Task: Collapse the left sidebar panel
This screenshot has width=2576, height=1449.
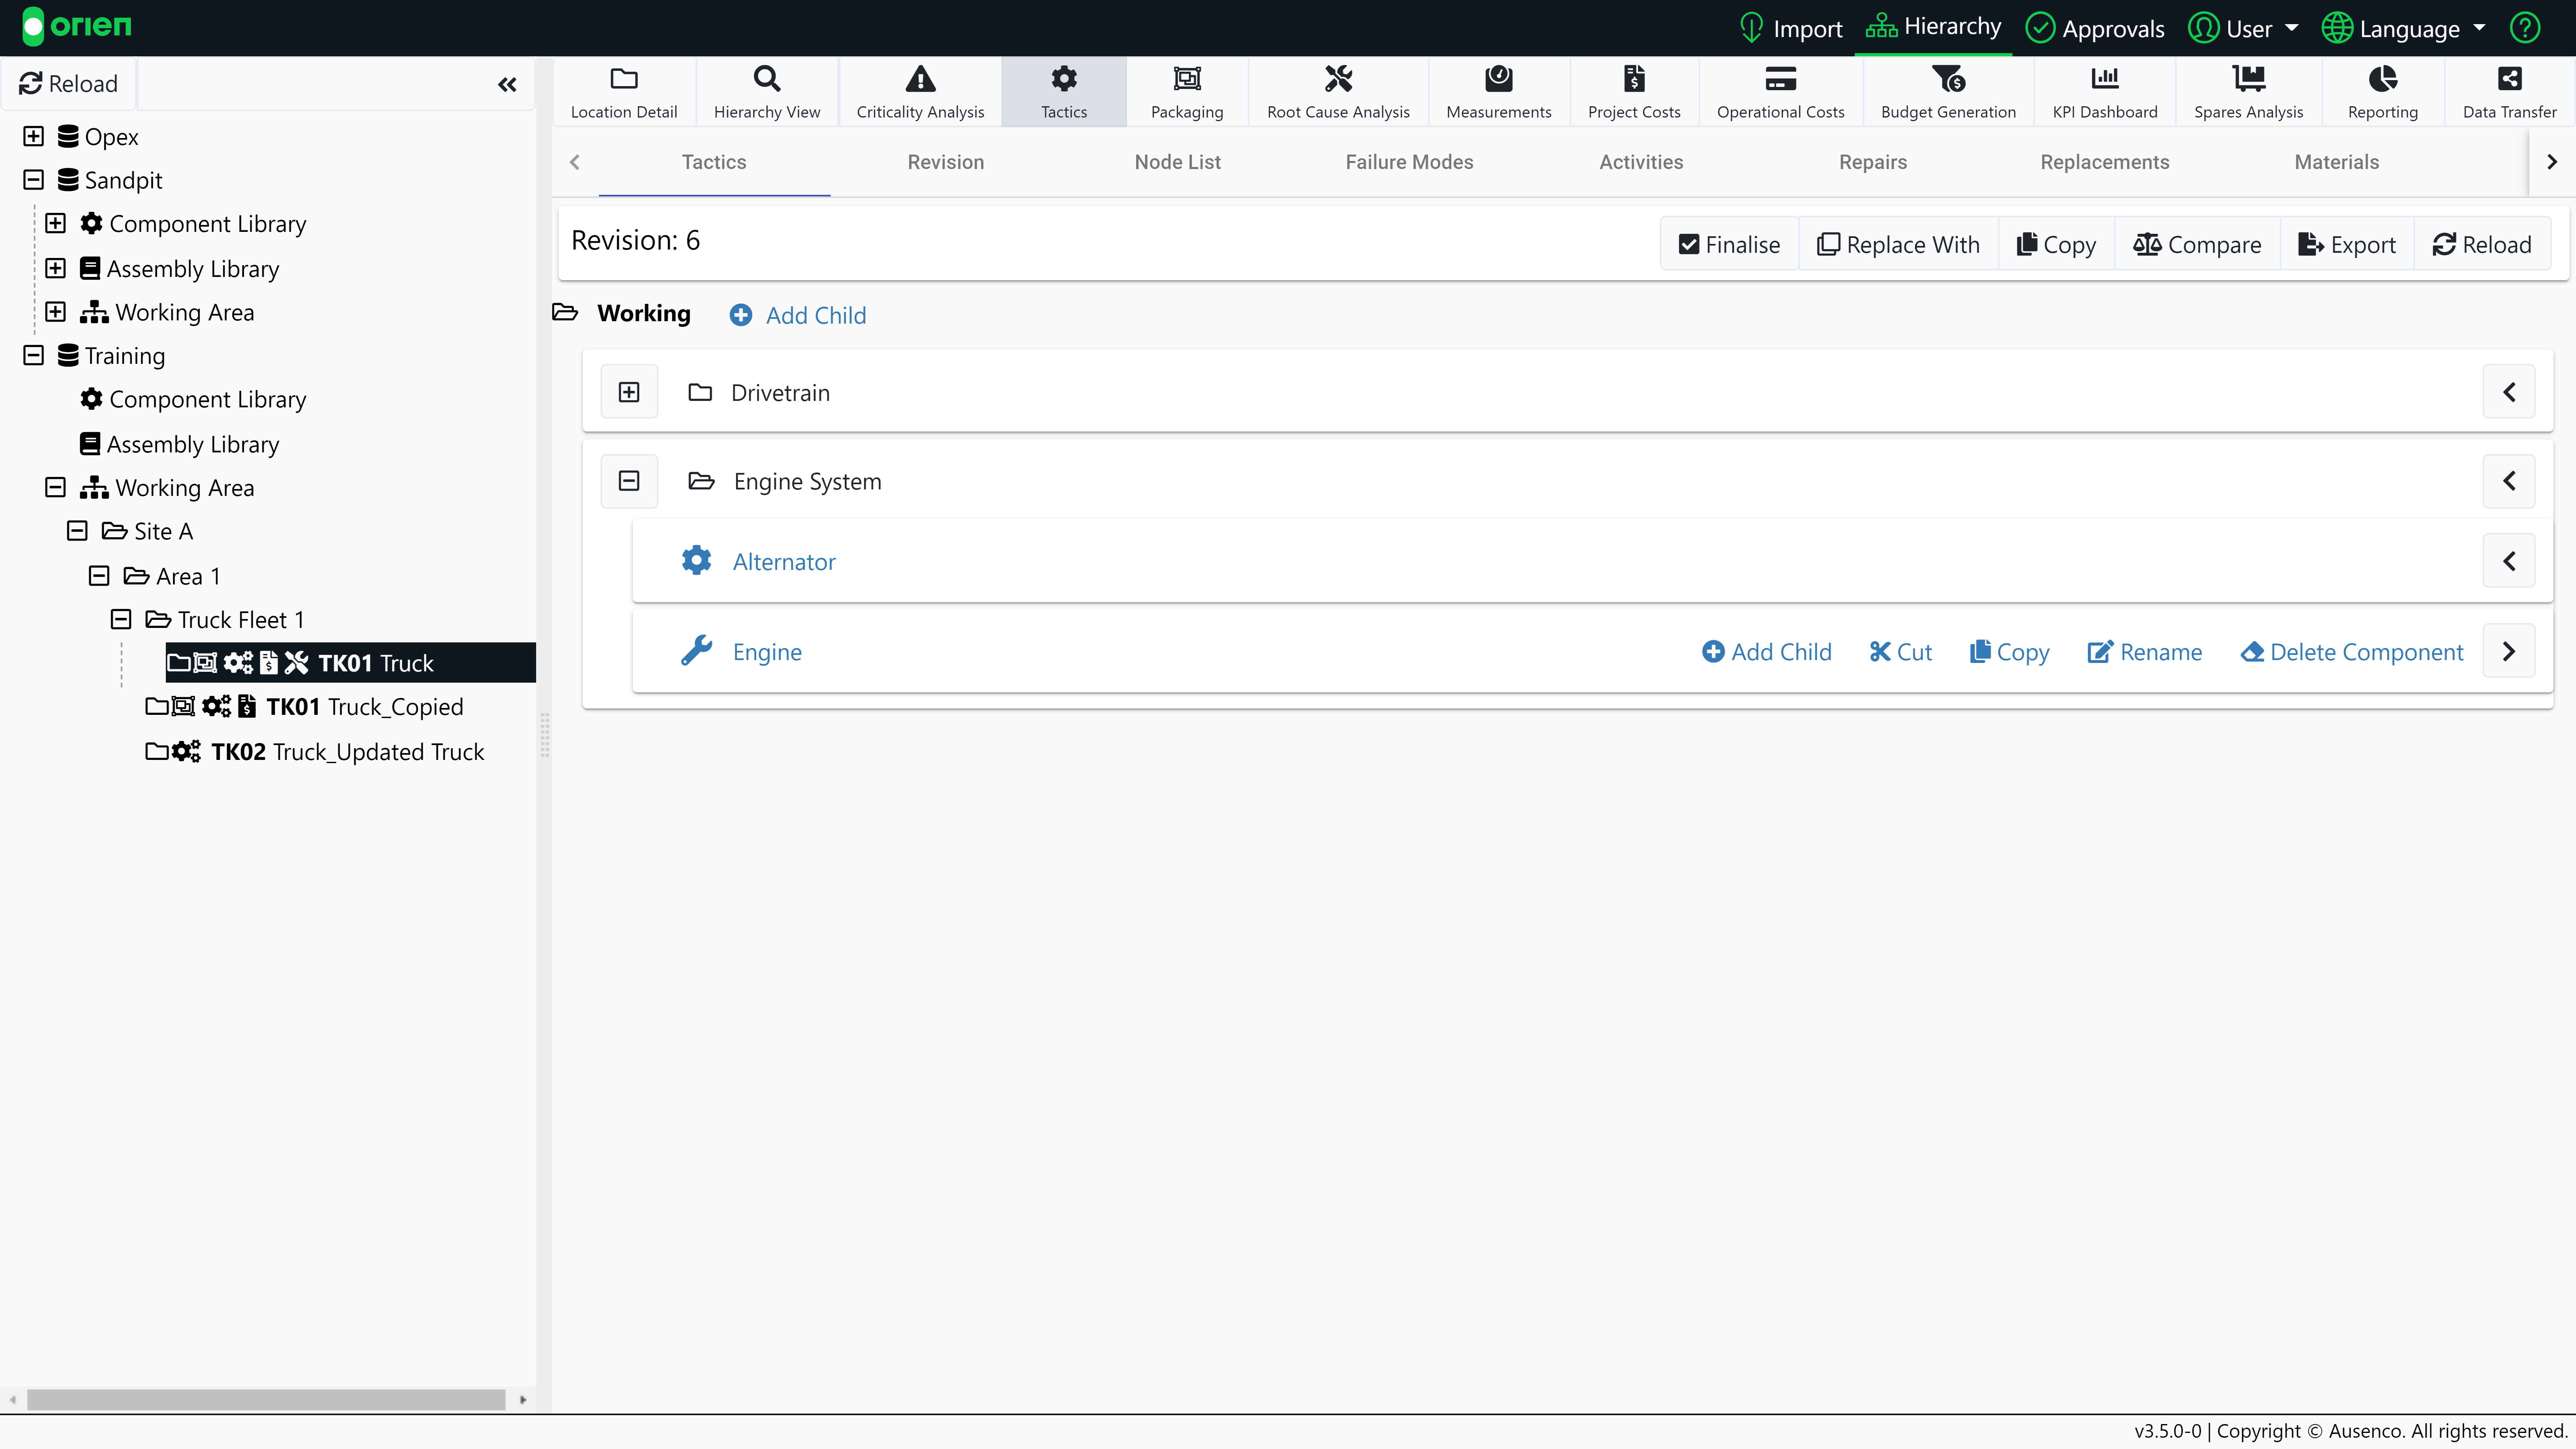Action: 507,84
